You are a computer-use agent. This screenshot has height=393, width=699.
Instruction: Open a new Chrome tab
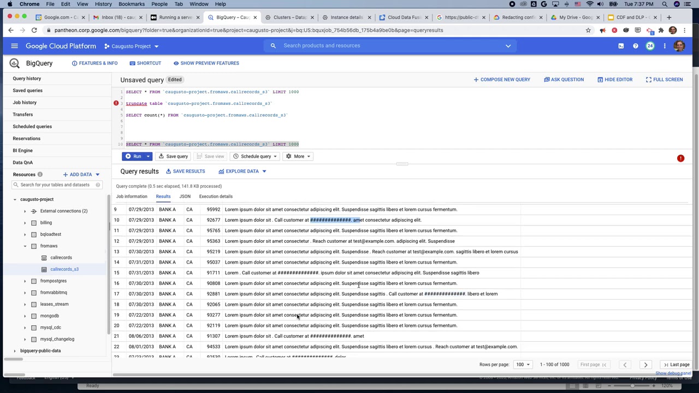pyautogui.click(x=669, y=17)
